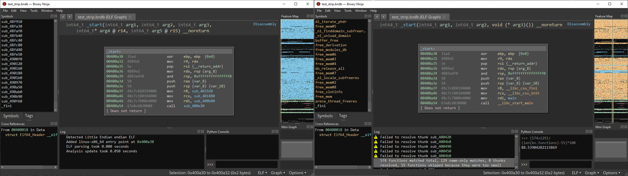Float the left window's Log panel
Image resolution: width=628 pixels, height=176 pixels.
(x=199, y=132)
